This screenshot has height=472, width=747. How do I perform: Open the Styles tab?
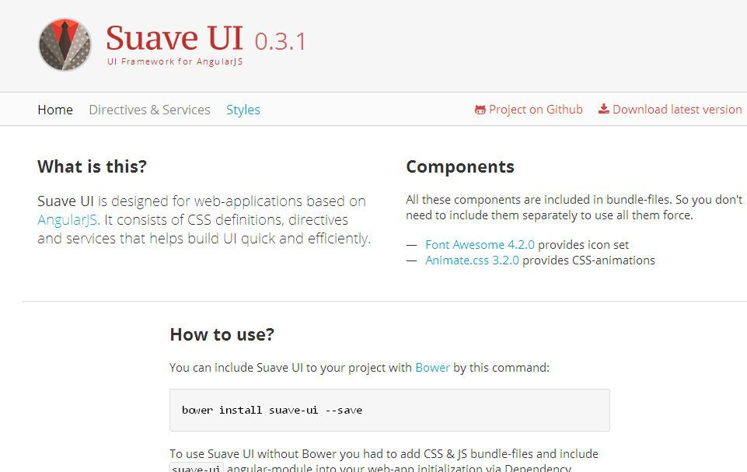243,110
